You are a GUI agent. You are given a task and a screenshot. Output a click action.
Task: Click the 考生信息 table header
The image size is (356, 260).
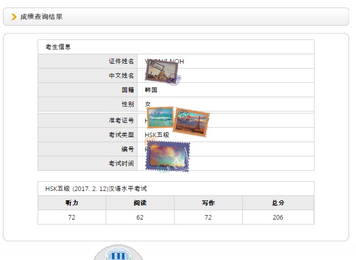(176, 47)
